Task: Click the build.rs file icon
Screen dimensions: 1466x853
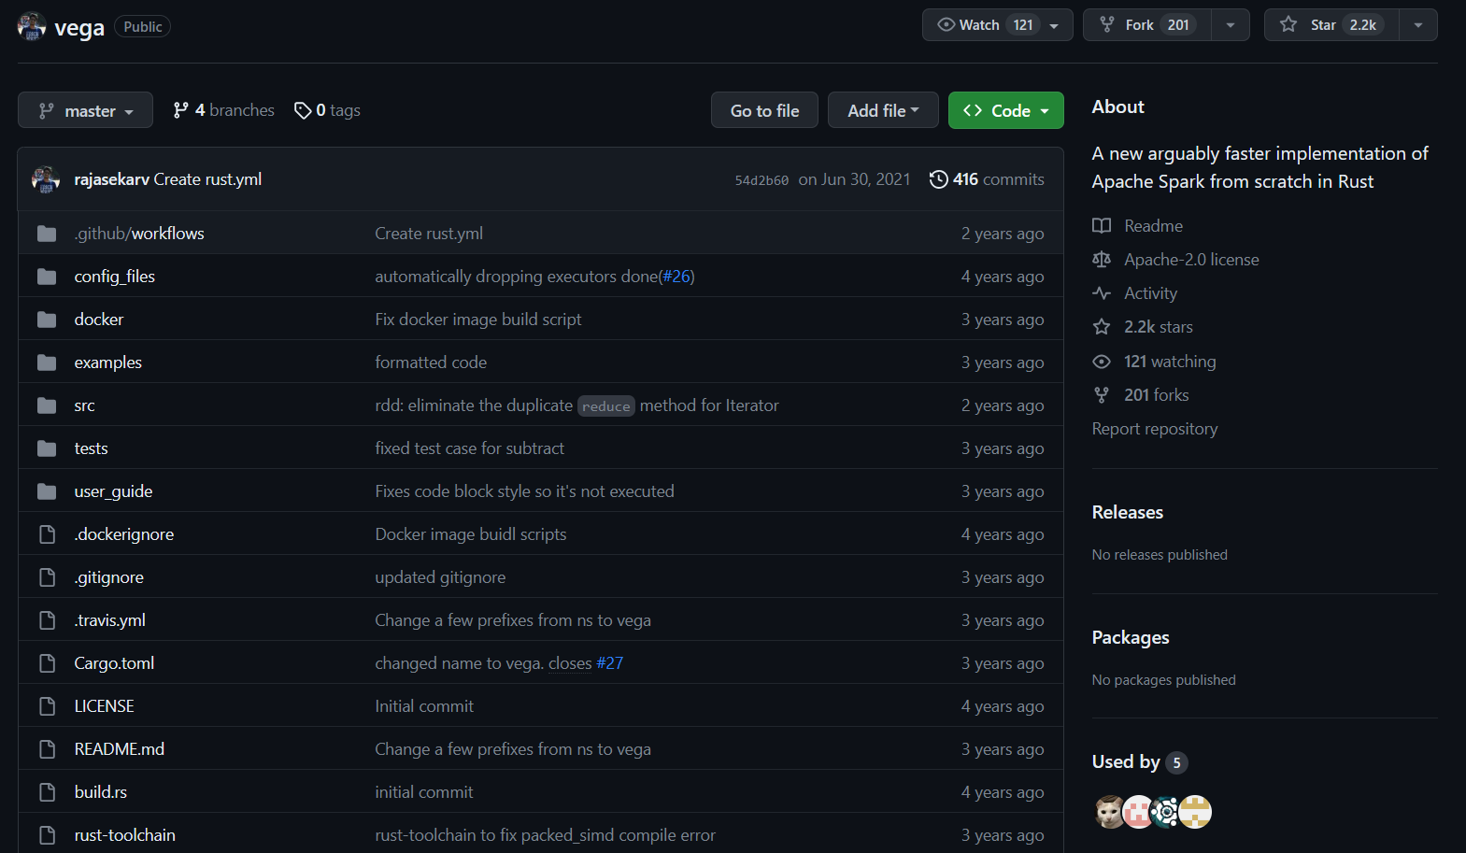Action: (47, 792)
